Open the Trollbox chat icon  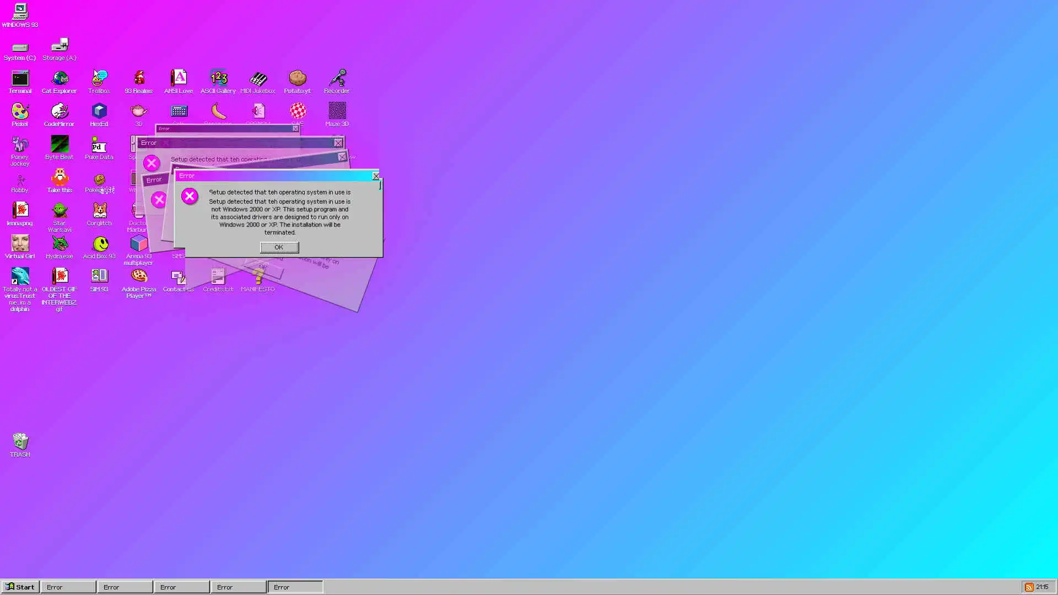99,79
